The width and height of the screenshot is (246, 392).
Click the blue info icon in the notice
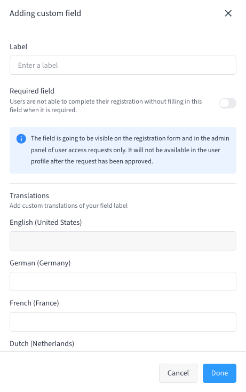[21, 138]
